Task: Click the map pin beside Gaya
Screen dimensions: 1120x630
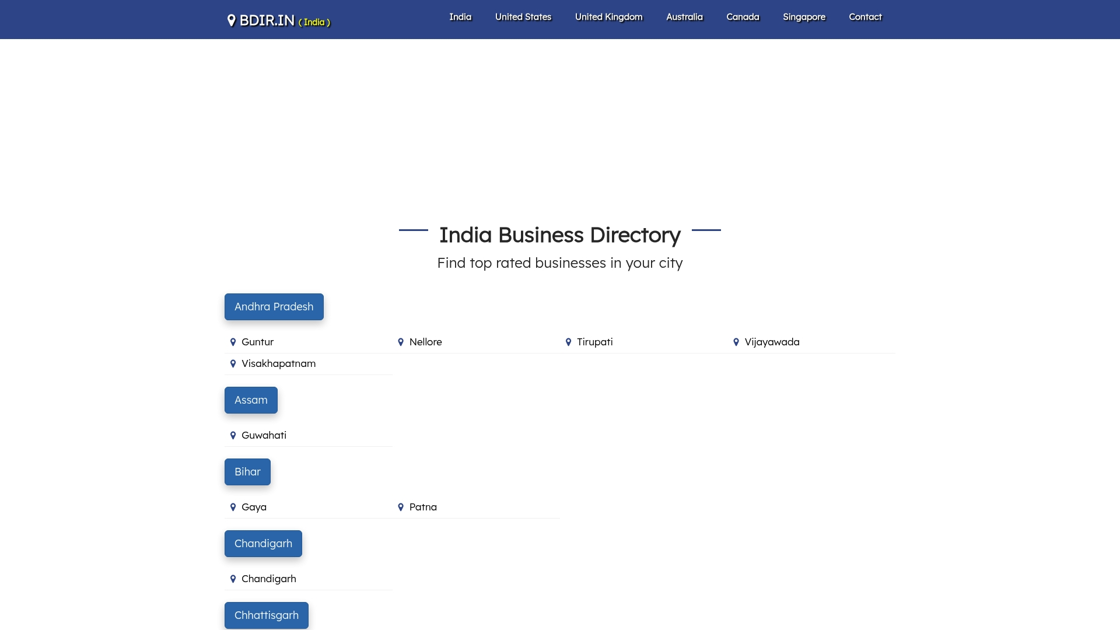Action: (233, 508)
